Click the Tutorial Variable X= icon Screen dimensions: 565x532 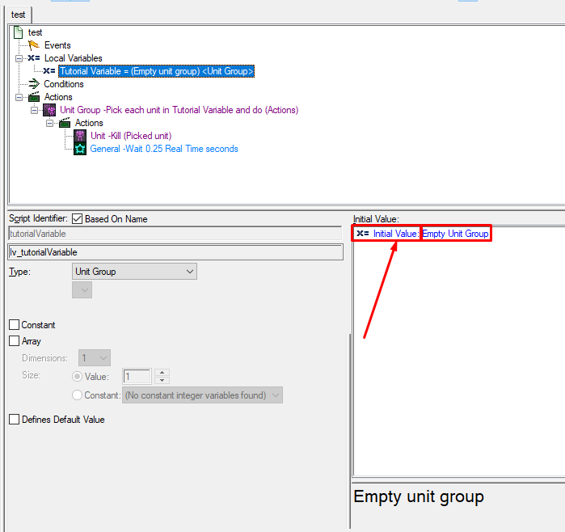[49, 71]
